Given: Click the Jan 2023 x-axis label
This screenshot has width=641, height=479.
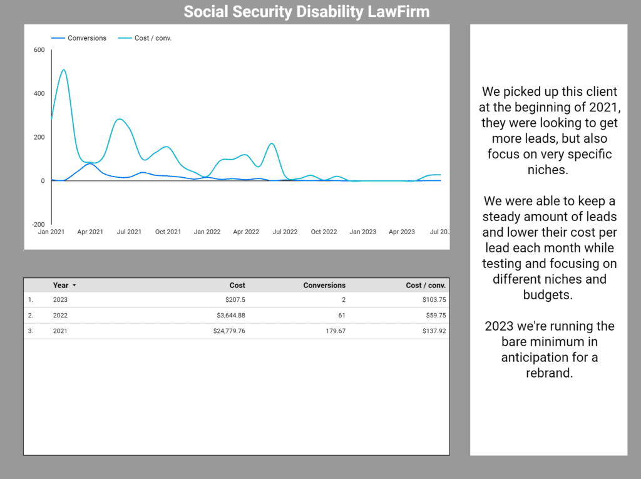Looking at the screenshot, I should point(363,232).
